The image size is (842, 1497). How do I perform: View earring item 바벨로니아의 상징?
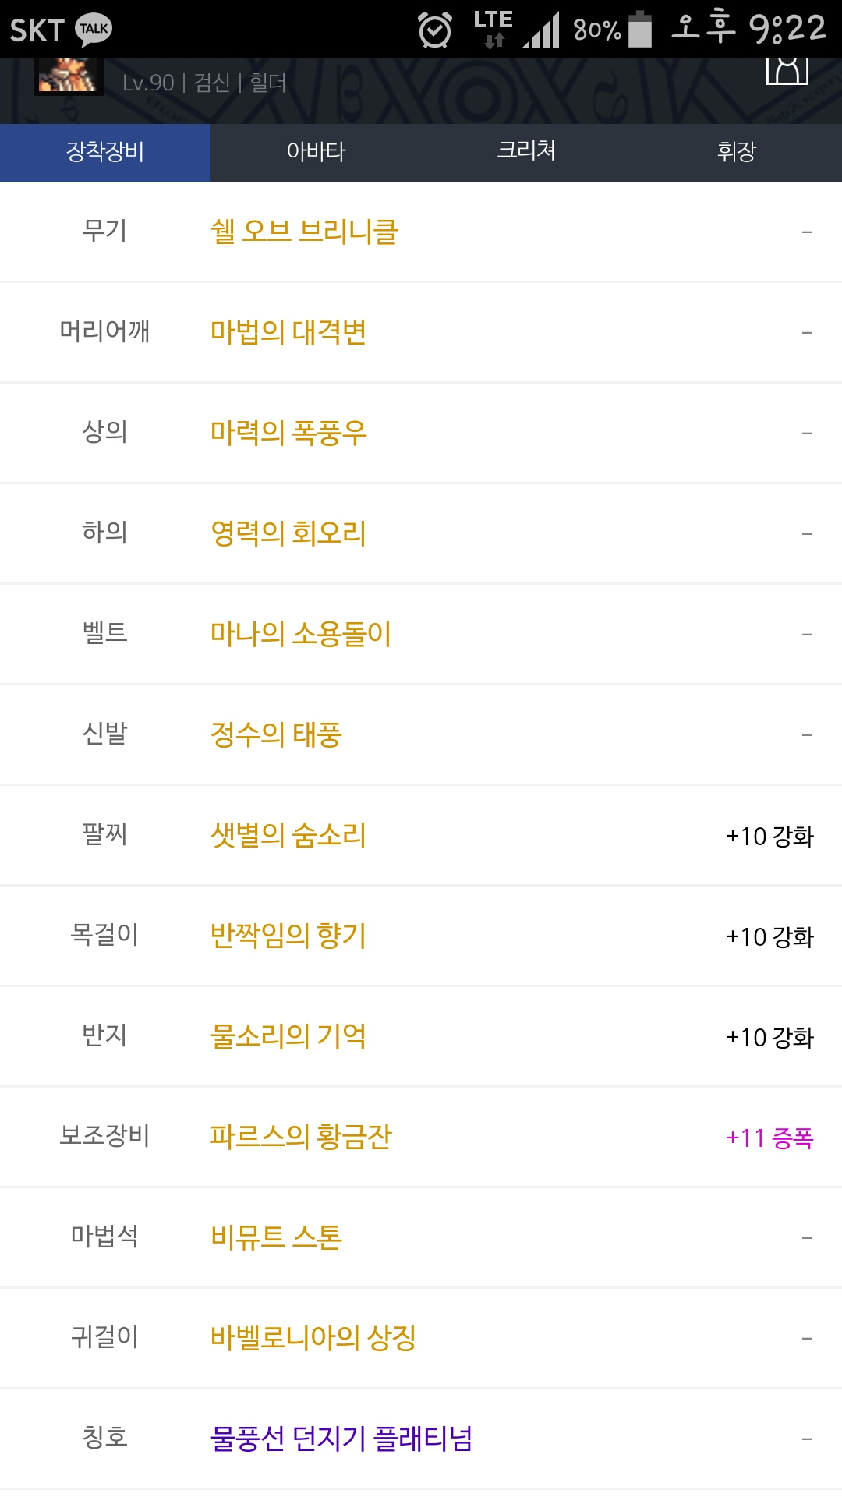(x=313, y=1339)
